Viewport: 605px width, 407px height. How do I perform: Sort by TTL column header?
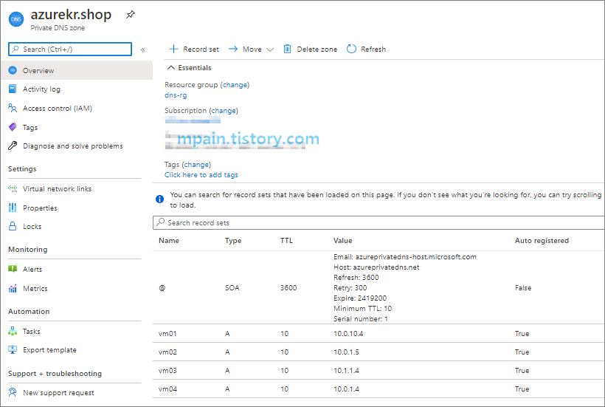point(286,240)
